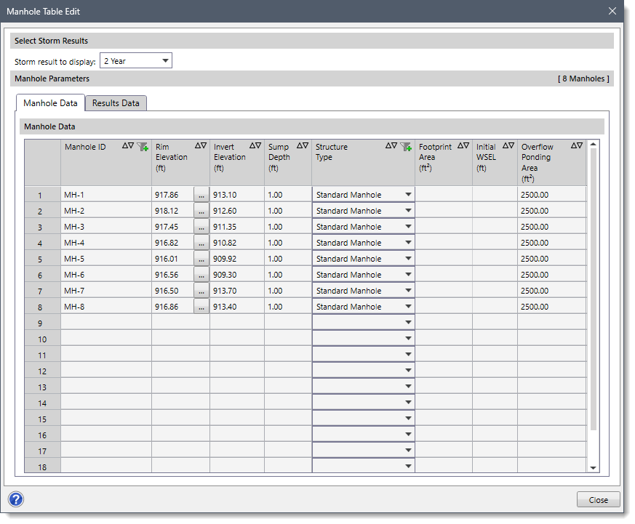Click the ellipsis button for MH-8
The width and height of the screenshot is (635, 524).
click(x=201, y=306)
